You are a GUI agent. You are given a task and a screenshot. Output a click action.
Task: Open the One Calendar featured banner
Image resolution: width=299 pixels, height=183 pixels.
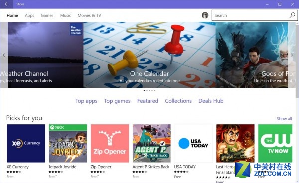(149, 55)
